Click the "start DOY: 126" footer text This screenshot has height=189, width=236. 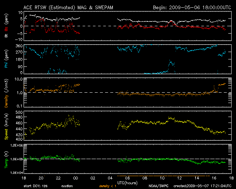pos(35,186)
